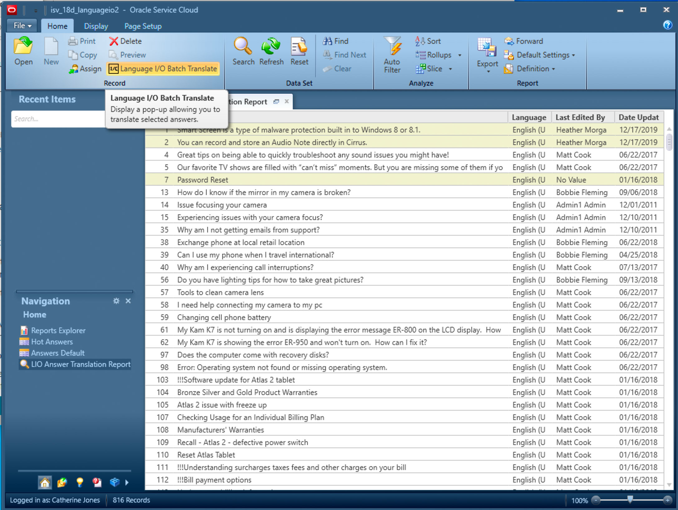Expand the Definition dropdown
678x510 pixels.
click(x=553, y=69)
